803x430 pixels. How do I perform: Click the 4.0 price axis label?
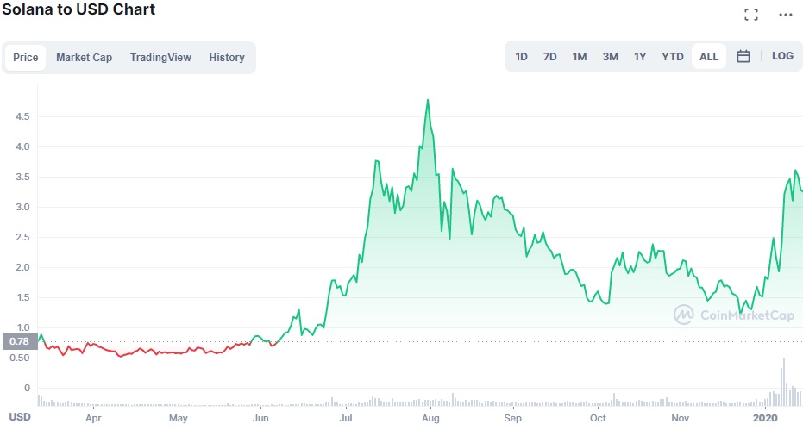(22, 146)
